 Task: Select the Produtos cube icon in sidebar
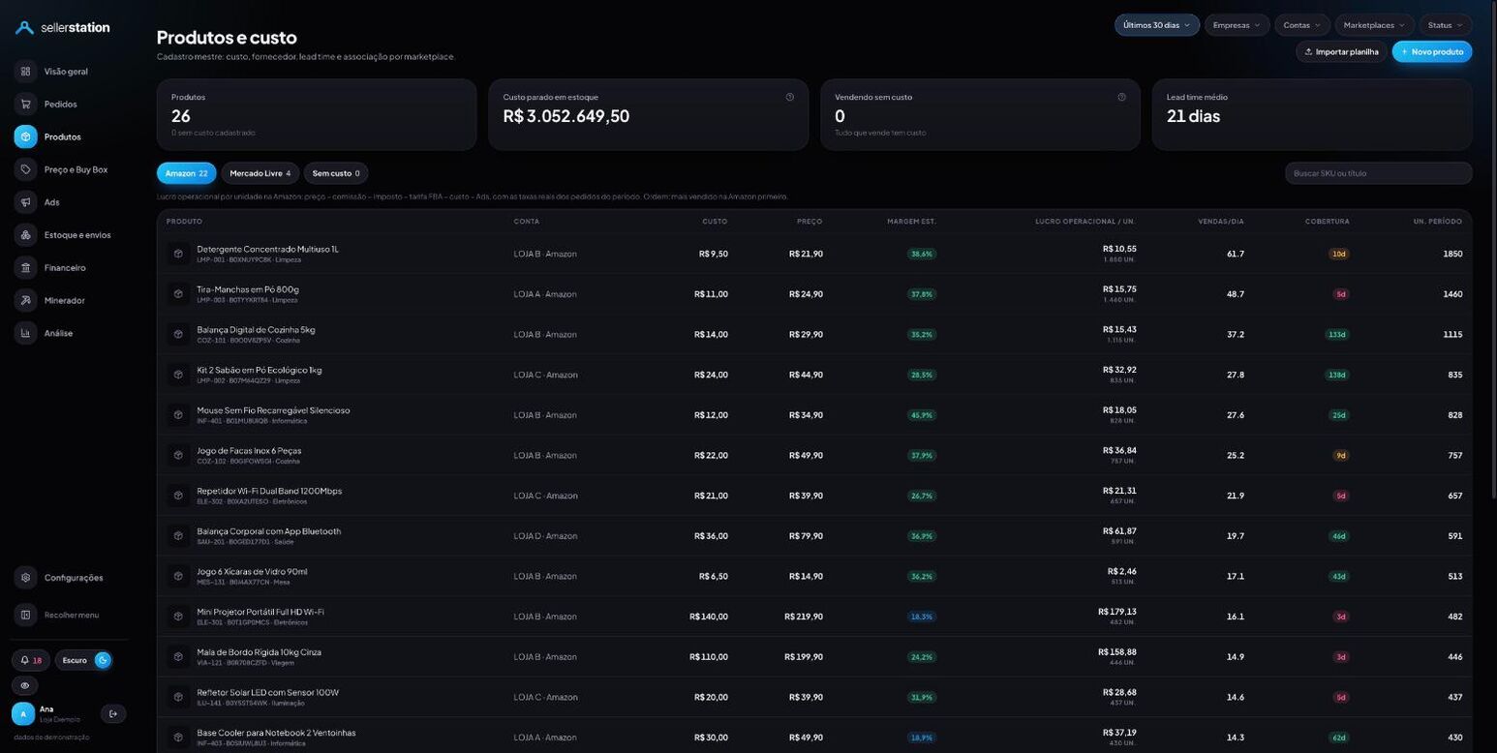25,136
